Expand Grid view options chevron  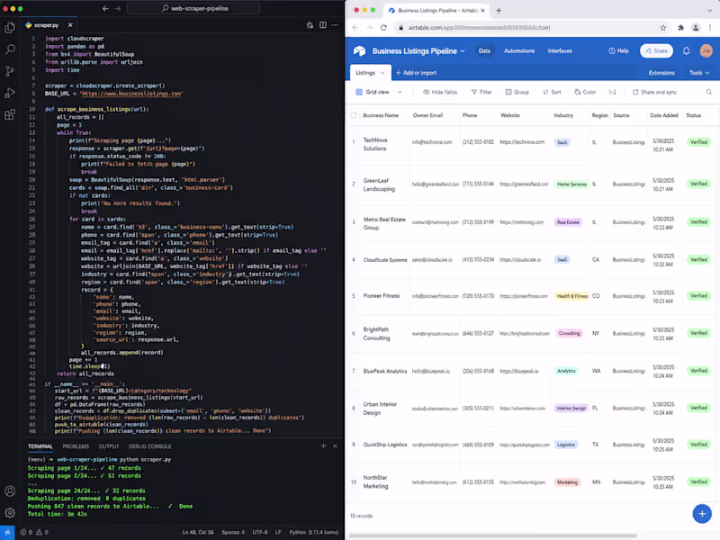click(400, 93)
